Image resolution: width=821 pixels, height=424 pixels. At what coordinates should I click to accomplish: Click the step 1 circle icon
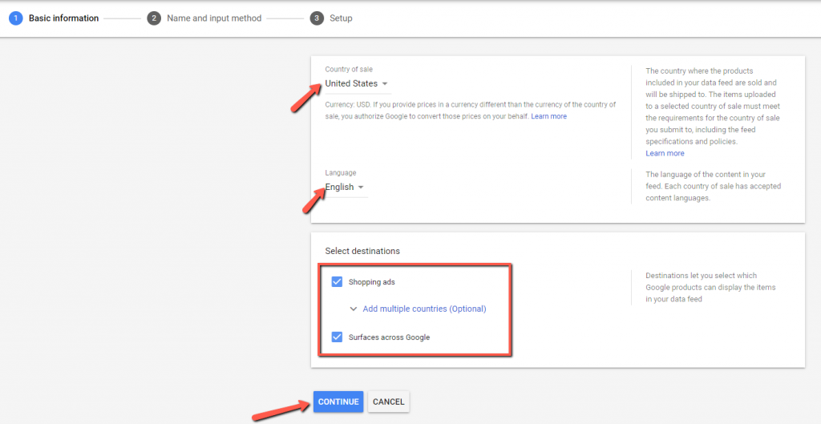15,18
